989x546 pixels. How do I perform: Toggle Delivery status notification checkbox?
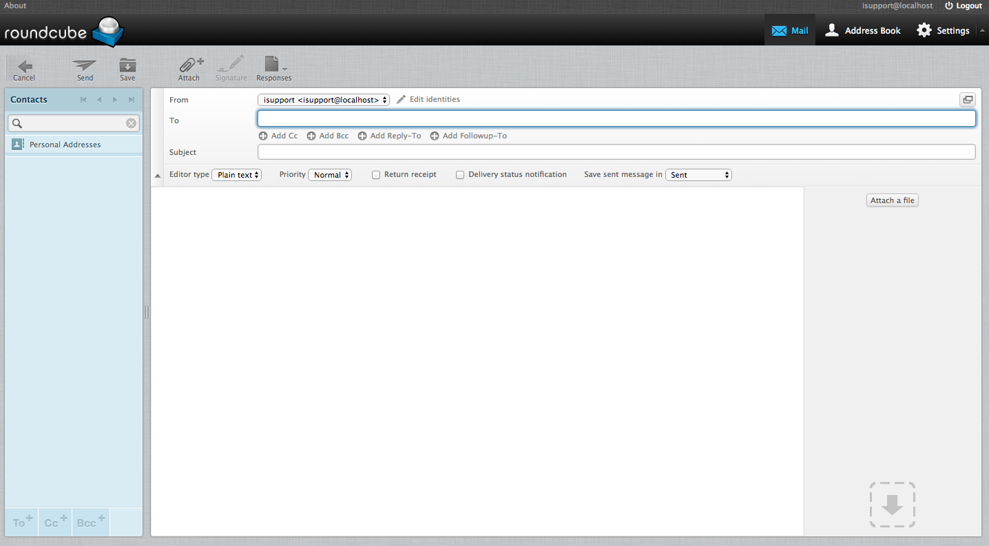tap(460, 175)
